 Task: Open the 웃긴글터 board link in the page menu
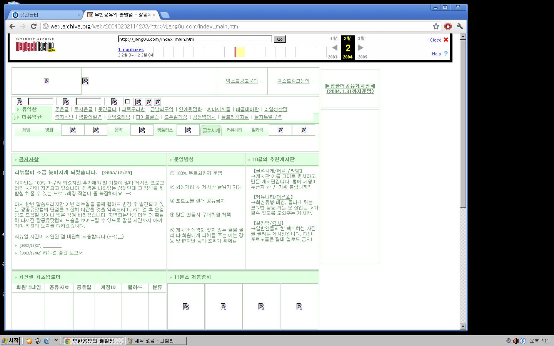(107, 109)
